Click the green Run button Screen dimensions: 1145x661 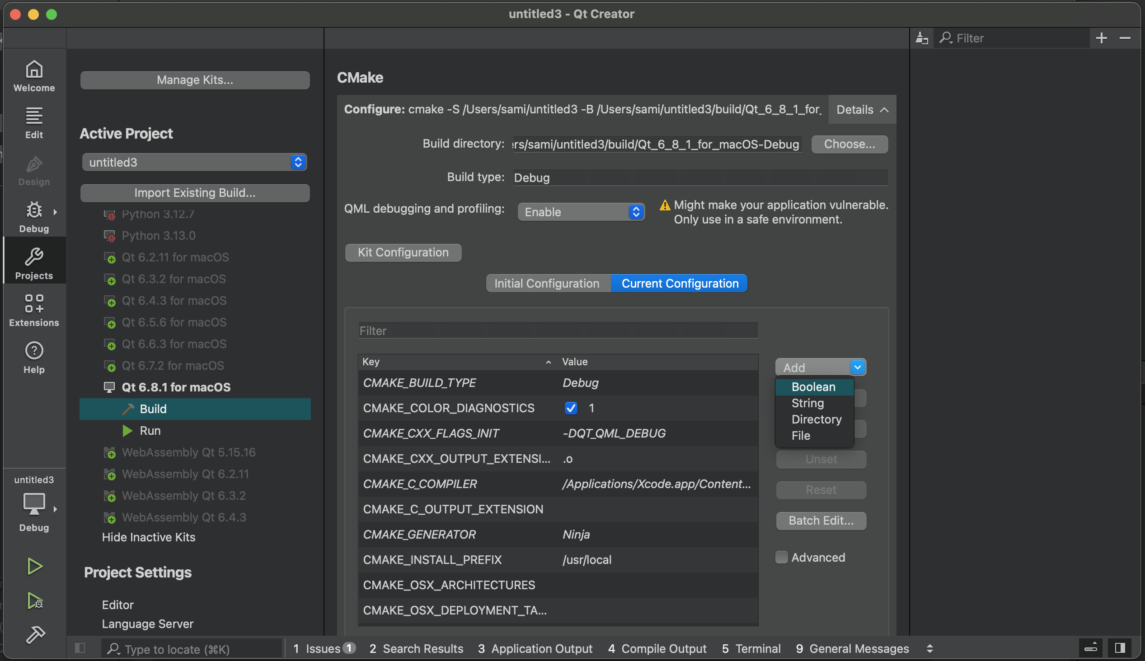click(x=34, y=566)
